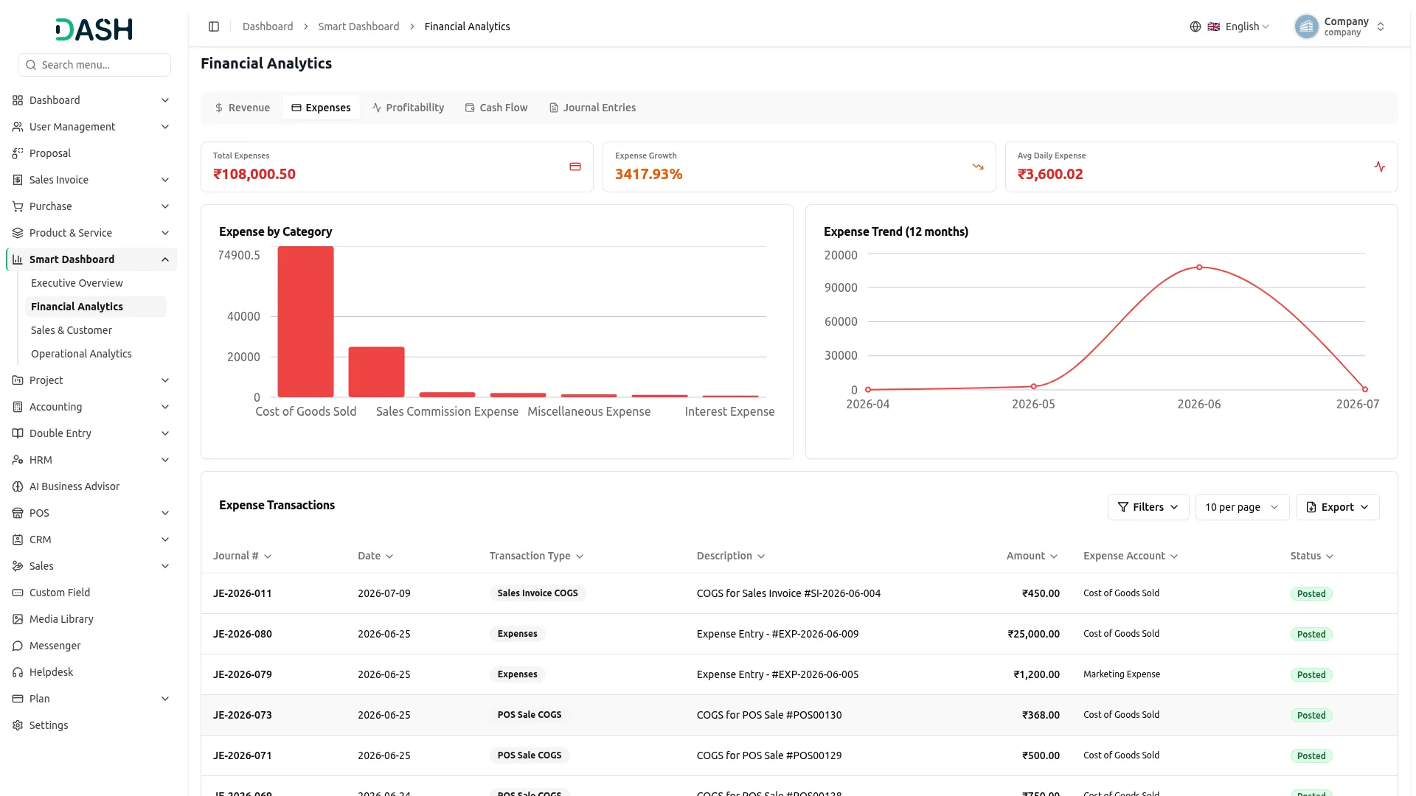This screenshot has height=796, width=1416.
Task: Click the Search menu input field
Action: click(94, 65)
